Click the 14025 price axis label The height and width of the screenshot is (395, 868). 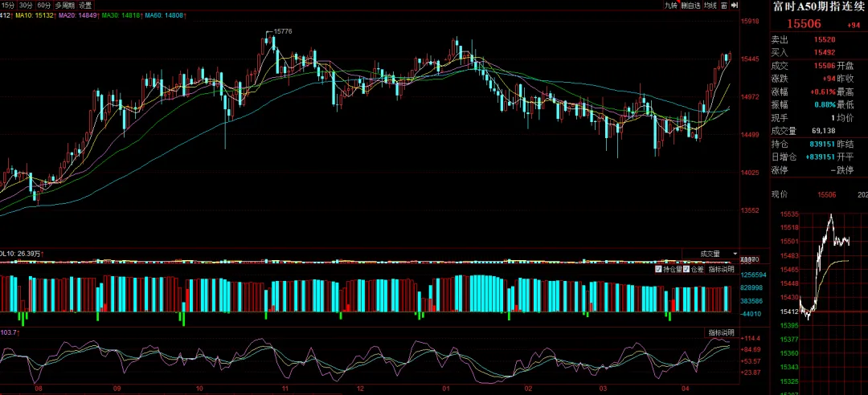tap(750, 173)
